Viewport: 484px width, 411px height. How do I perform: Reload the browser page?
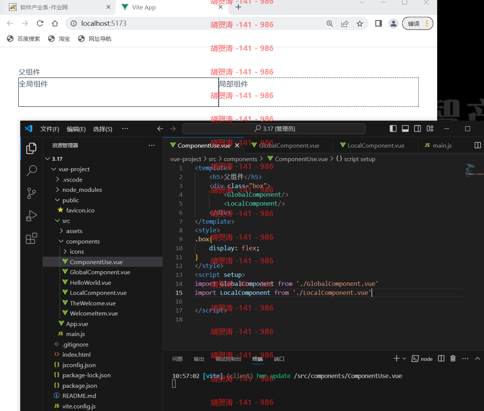click(x=40, y=24)
